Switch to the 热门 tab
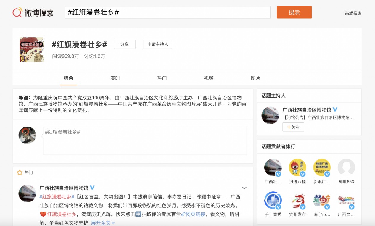375x226 pixels. (x=162, y=78)
